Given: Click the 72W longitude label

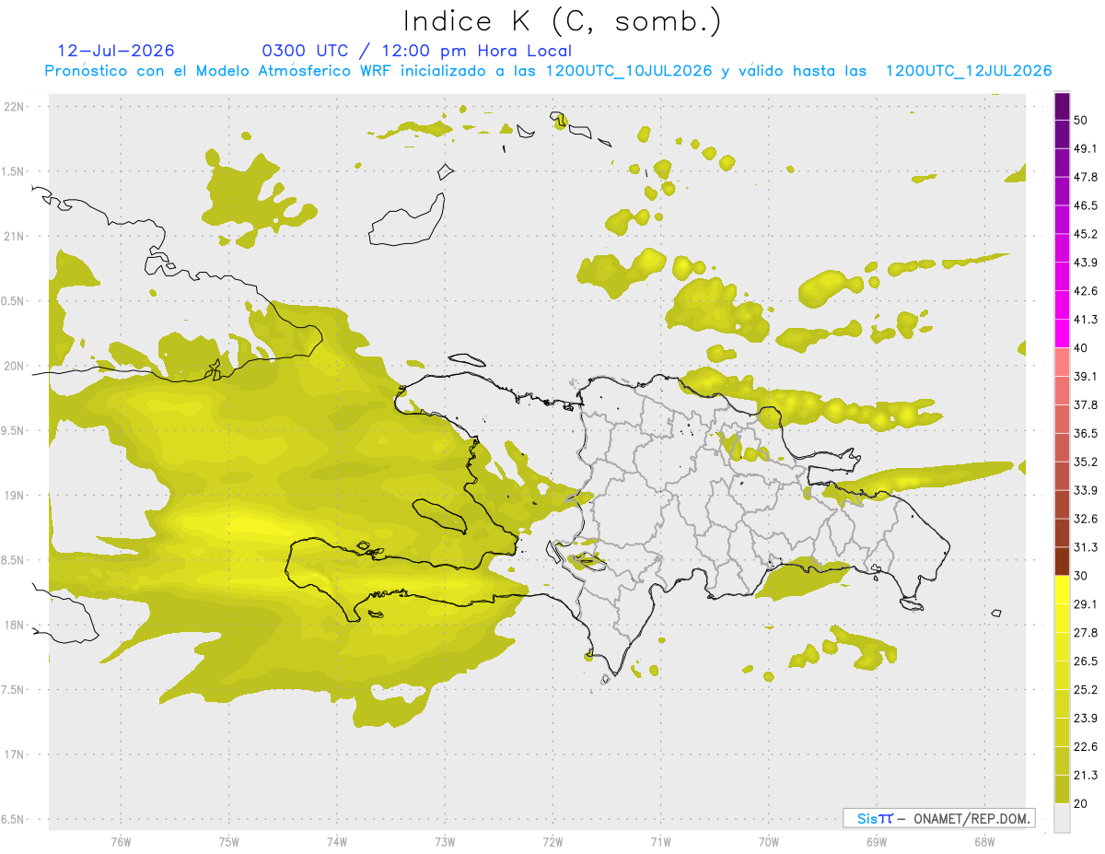Looking at the screenshot, I should tap(552, 841).
